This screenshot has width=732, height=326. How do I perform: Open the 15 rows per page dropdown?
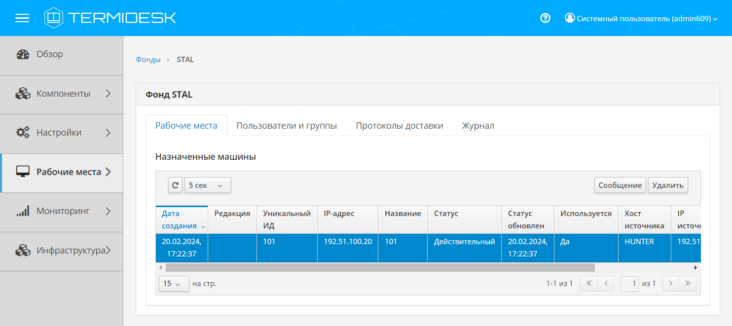coord(174,284)
